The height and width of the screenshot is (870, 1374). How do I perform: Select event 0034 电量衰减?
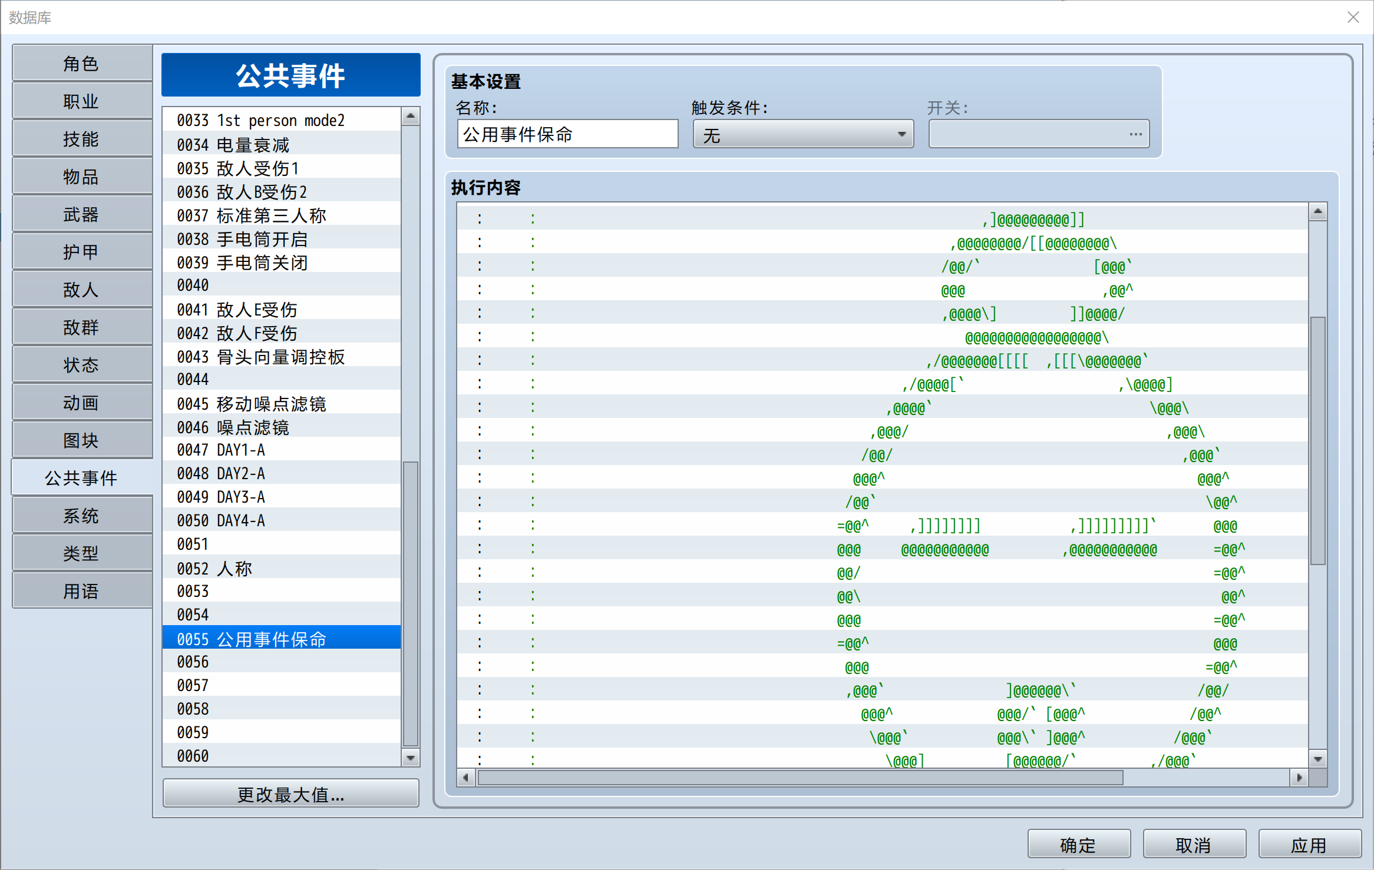(282, 144)
